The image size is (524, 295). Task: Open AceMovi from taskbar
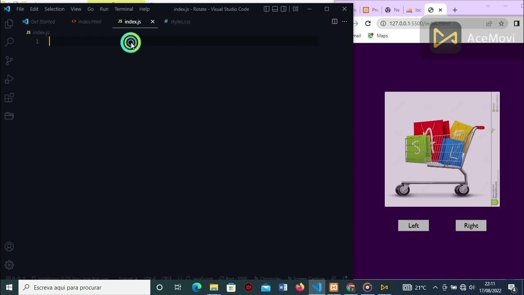pyautogui.click(x=384, y=287)
